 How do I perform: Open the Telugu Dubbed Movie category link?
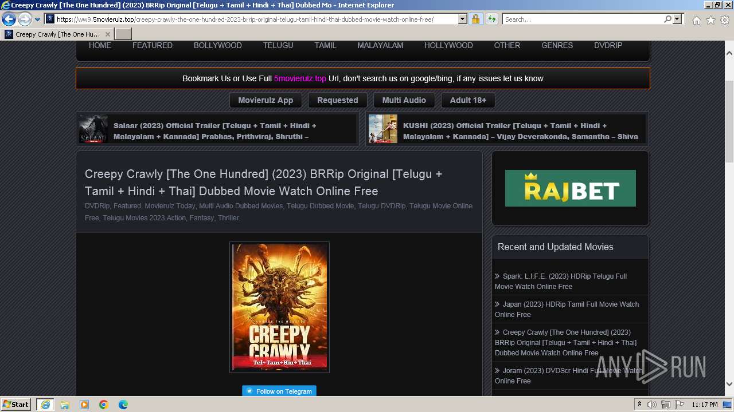pos(320,206)
